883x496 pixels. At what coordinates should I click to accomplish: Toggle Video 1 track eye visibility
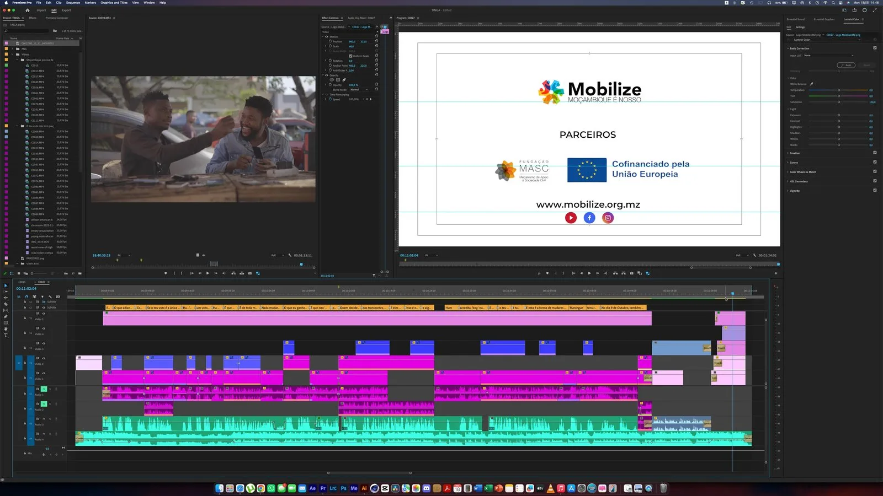(44, 373)
